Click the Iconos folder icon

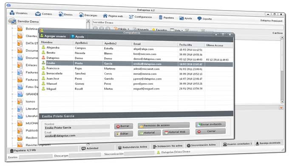pos(20,101)
